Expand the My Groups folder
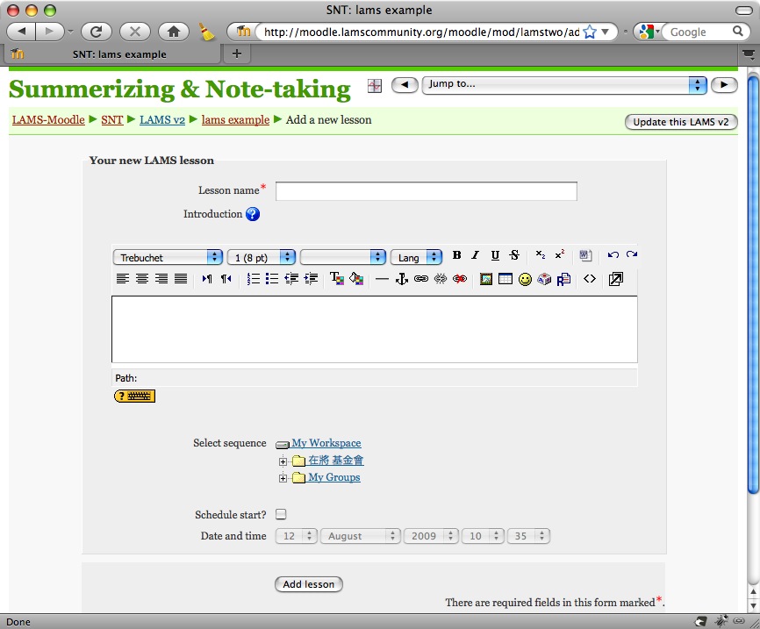This screenshot has width=760, height=629. (283, 478)
